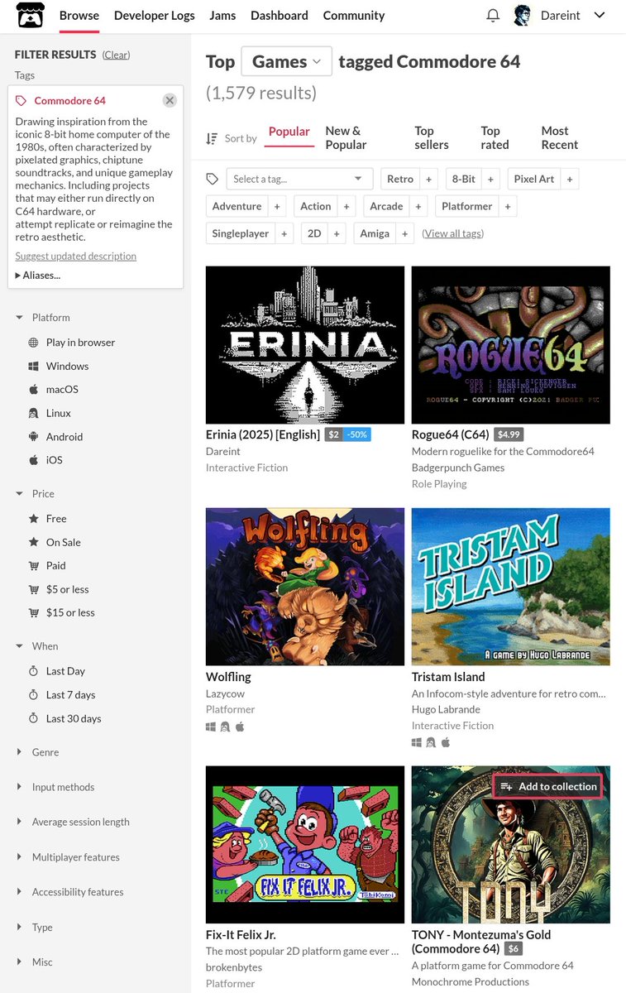Add the Platformer tag with plus
The width and height of the screenshot is (626, 993).
point(507,206)
